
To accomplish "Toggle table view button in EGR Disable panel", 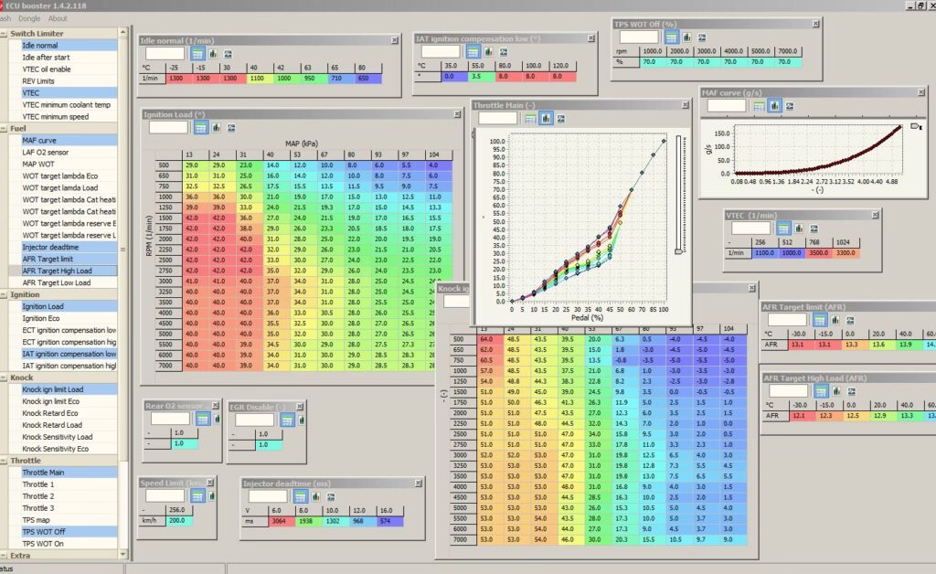I will point(287,419).
